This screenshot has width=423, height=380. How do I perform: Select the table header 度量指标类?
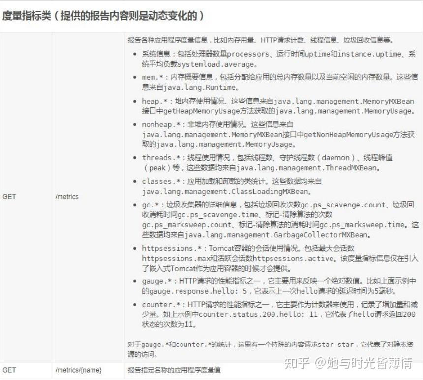pyautogui.click(x=27, y=15)
